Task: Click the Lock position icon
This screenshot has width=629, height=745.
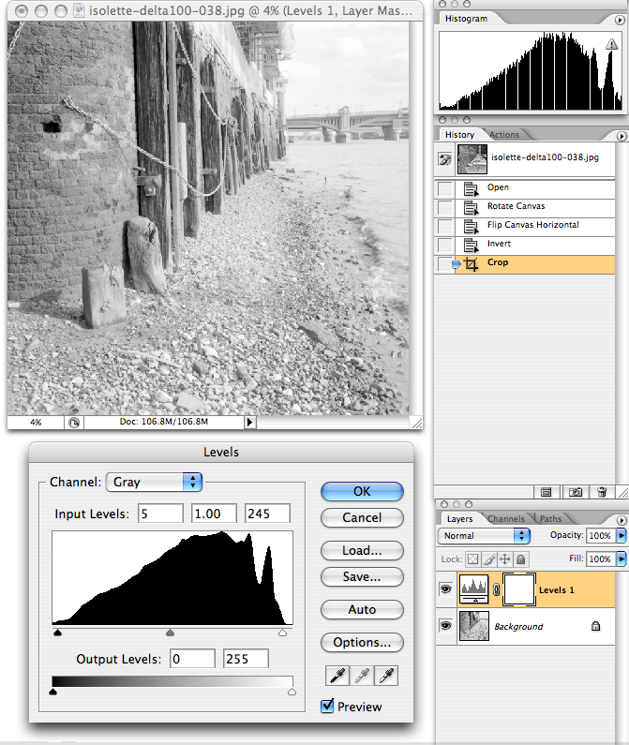Action: pos(505,559)
